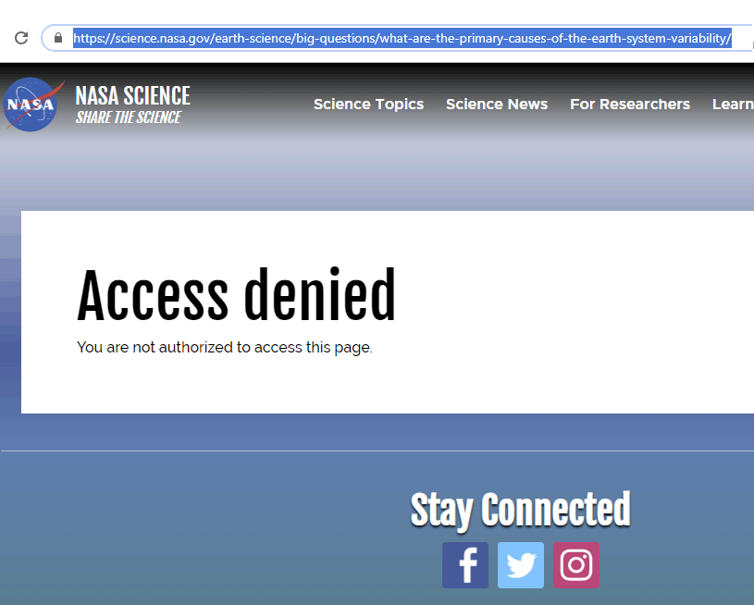
Task: Open the Science Topics menu
Action: [x=368, y=104]
